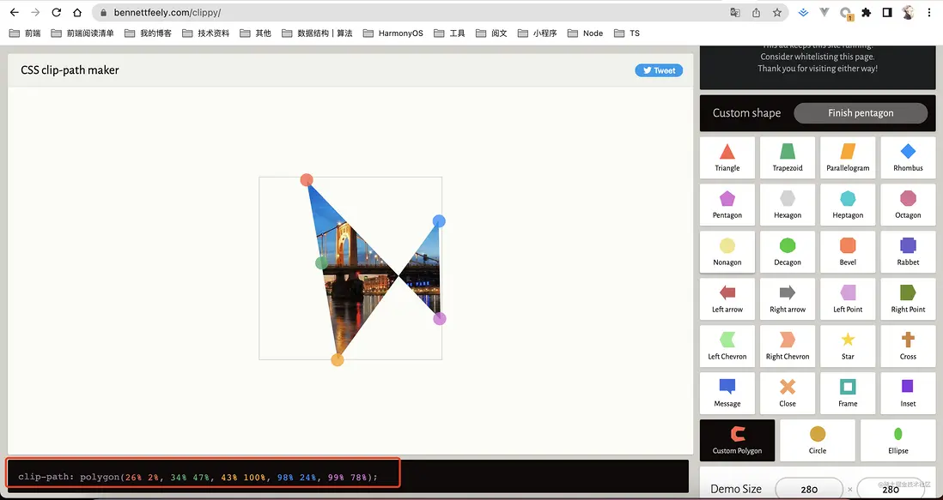
Task: Activate the Custom Polygon option
Action: pyautogui.click(x=738, y=440)
